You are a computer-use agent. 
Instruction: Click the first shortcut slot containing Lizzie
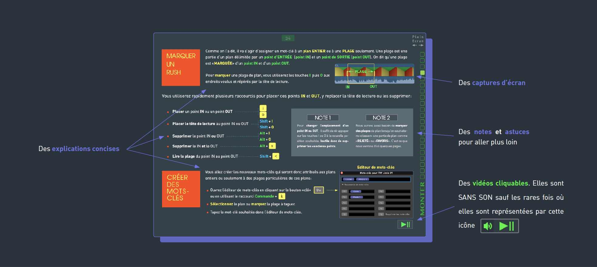click(361, 191)
